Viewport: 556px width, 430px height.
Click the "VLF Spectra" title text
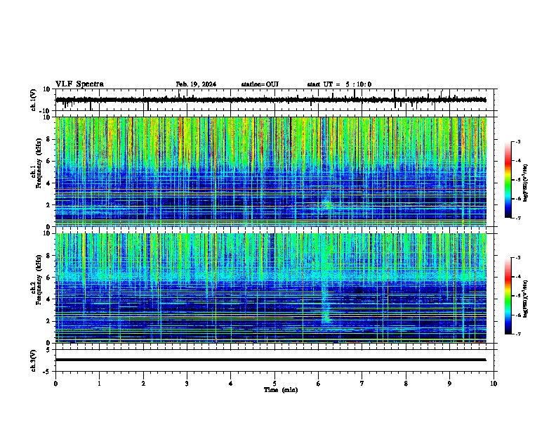tap(79, 84)
